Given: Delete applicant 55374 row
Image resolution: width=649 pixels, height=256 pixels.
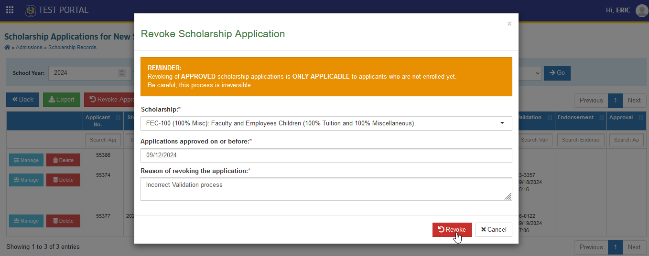Looking at the screenshot, I should click(63, 180).
